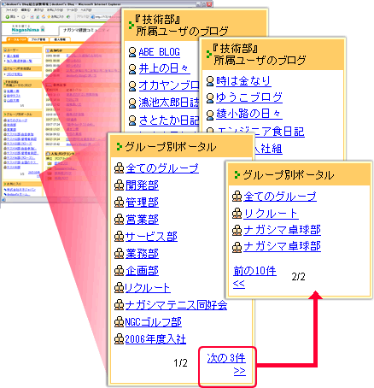Screen dimensions: 374x388
Task: Open the ABE BLOG link
Action: coord(160,52)
